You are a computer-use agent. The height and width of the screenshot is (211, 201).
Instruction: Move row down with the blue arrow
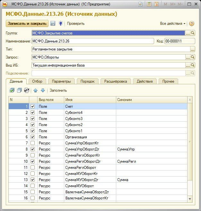pyautogui.click(x=43, y=90)
